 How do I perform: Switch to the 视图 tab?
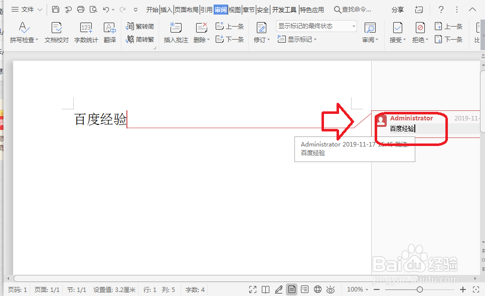234,10
